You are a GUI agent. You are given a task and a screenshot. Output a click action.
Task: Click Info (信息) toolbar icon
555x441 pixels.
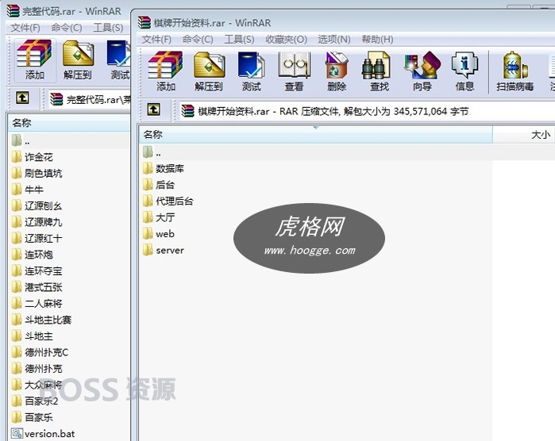(464, 71)
